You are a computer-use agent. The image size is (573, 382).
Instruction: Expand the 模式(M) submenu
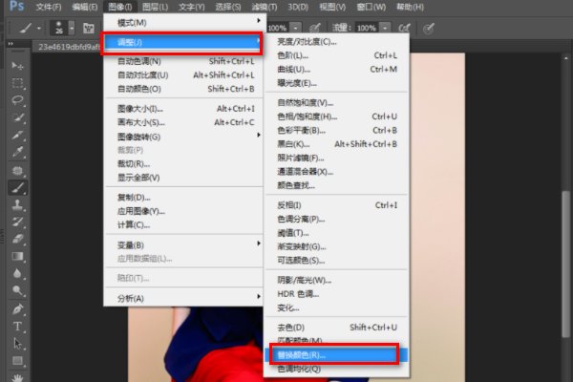click(x=183, y=22)
